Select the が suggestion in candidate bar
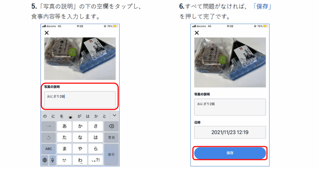Viewport: 319px width, 169px height. tap(79, 116)
